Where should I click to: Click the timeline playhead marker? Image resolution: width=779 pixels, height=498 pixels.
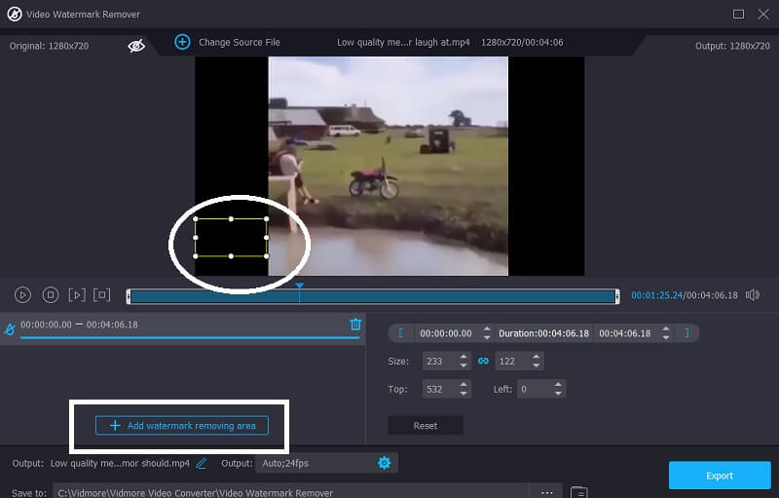coord(300,287)
